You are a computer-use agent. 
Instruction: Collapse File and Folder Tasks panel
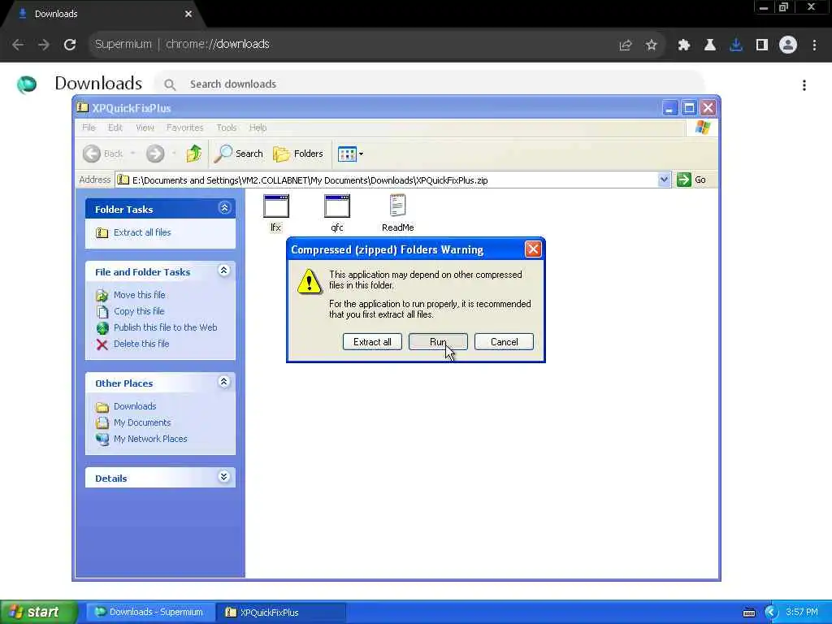(224, 271)
